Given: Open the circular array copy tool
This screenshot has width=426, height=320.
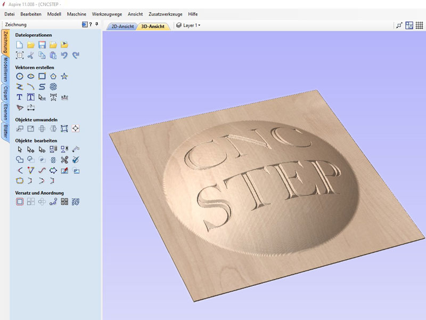Looking at the screenshot, I should click(42, 202).
